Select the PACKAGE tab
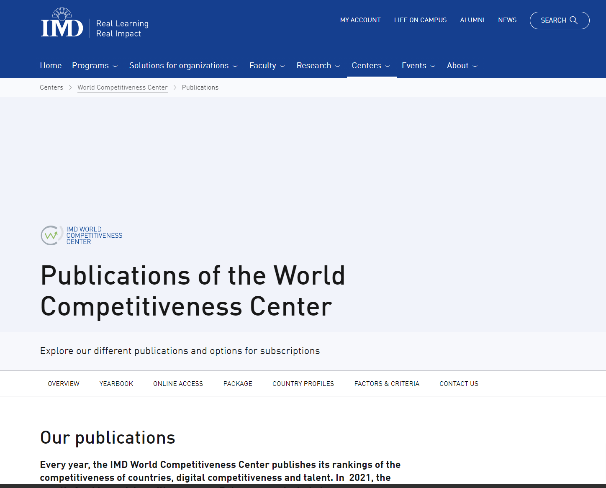The image size is (606, 488). [238, 384]
